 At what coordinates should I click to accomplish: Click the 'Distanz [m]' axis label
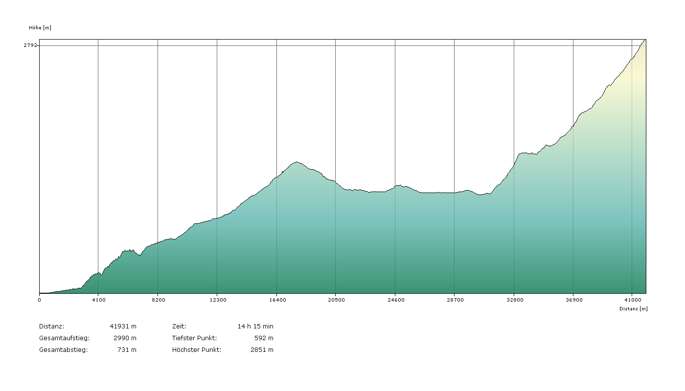[633, 309]
